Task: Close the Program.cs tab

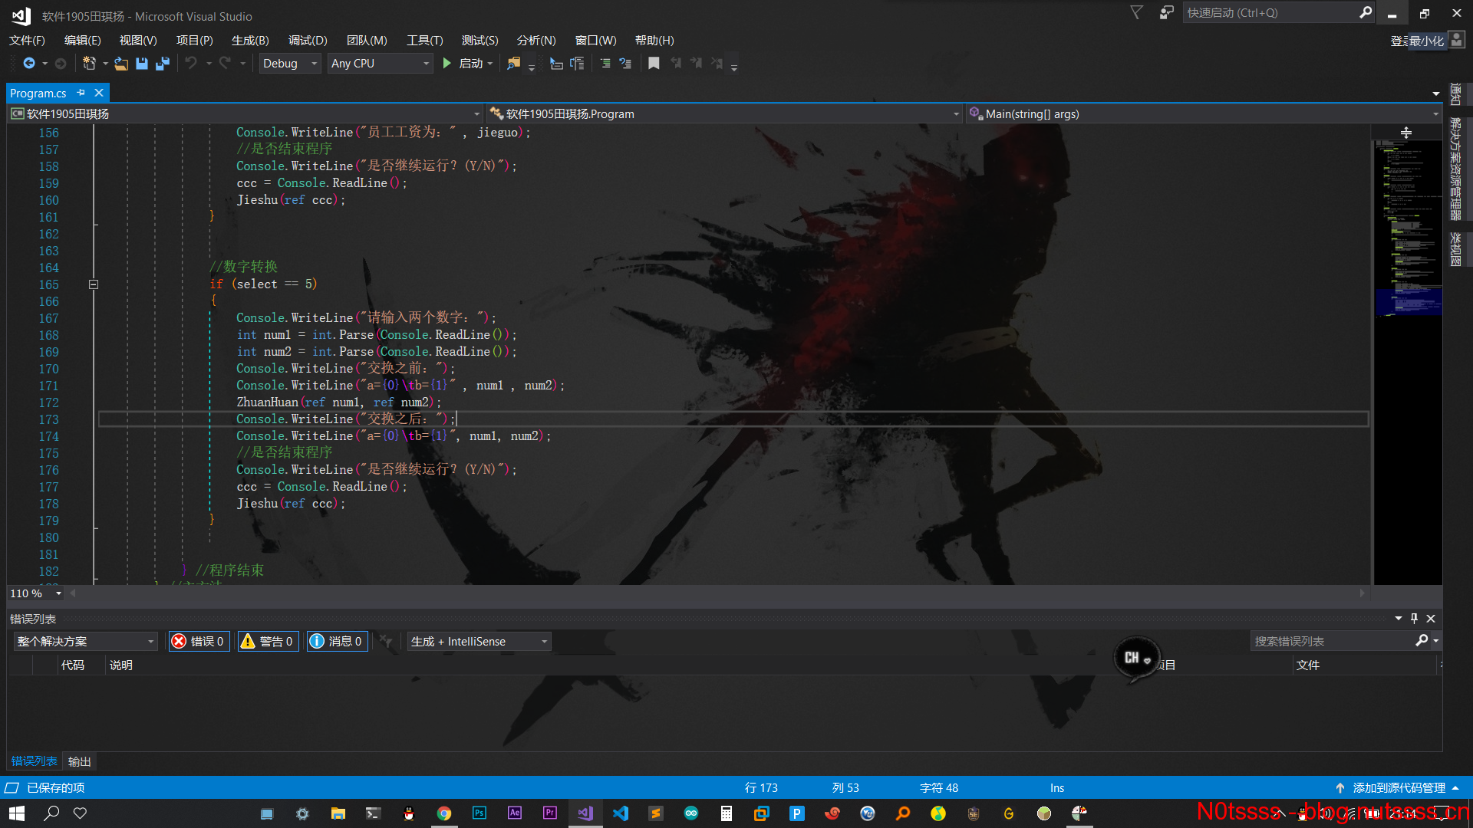Action: 99,93
